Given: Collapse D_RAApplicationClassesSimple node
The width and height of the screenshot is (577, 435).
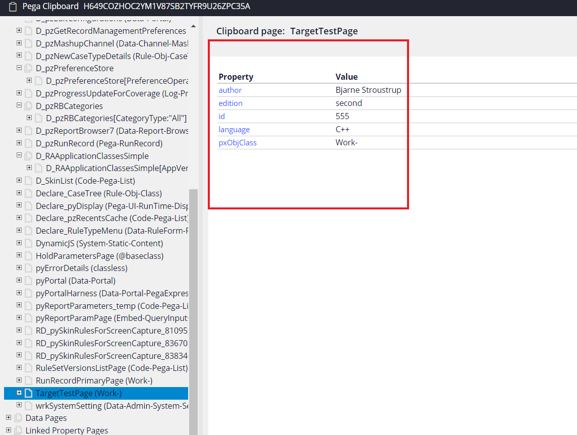Looking at the screenshot, I should (19, 155).
